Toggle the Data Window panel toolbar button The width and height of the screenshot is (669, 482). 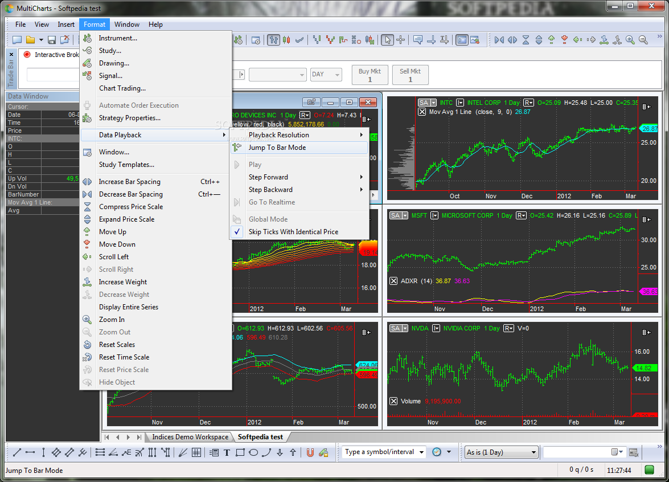(x=462, y=40)
